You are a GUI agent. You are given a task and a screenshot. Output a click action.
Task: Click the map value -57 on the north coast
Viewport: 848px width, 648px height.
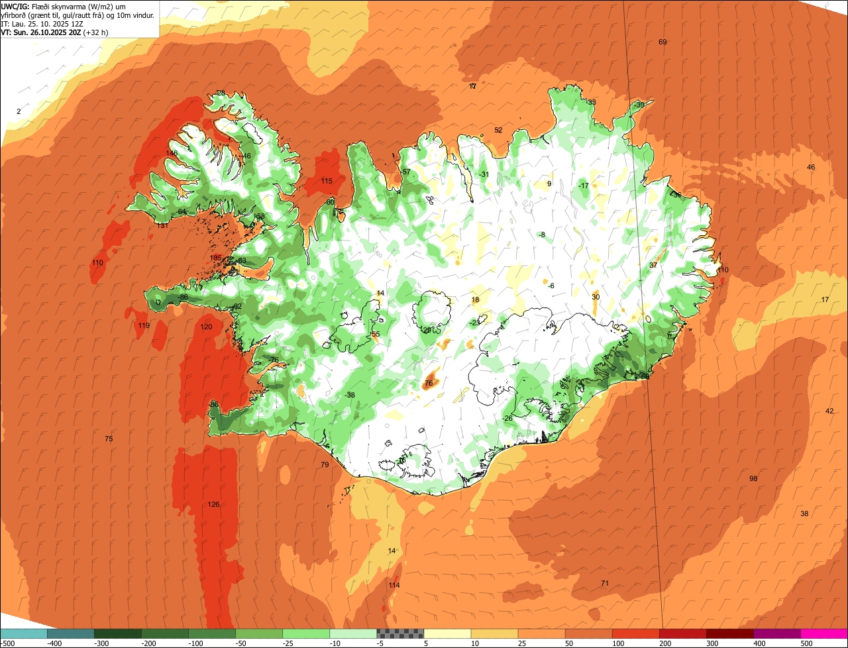click(x=406, y=172)
